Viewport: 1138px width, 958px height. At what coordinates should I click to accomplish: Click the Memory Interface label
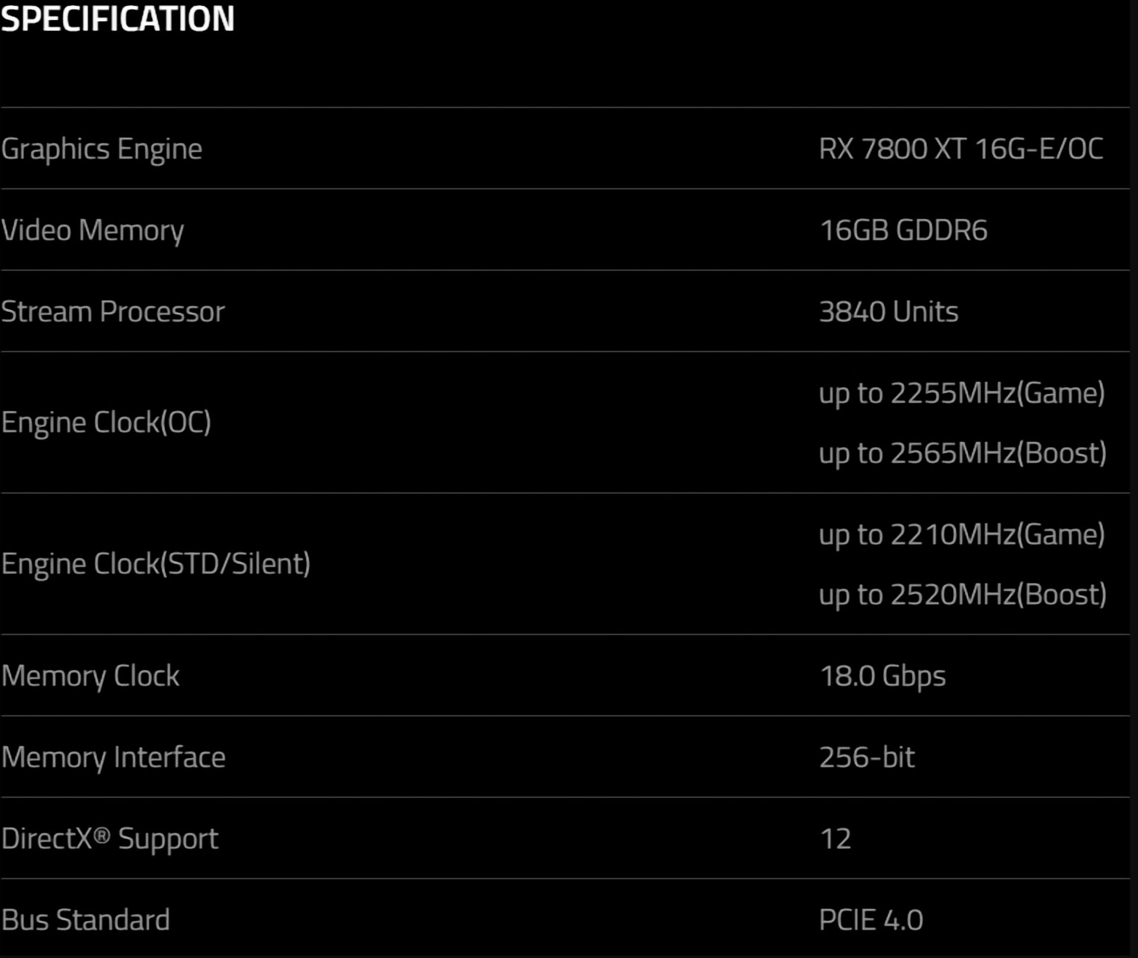click(x=113, y=758)
